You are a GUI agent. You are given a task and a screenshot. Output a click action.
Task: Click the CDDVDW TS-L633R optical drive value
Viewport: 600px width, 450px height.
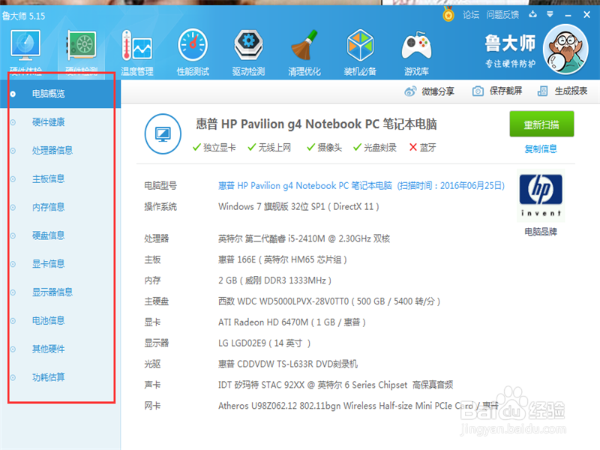(x=288, y=364)
